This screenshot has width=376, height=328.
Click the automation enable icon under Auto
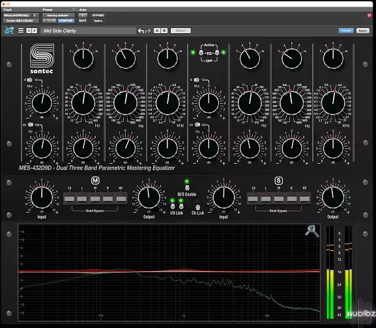tap(83, 16)
